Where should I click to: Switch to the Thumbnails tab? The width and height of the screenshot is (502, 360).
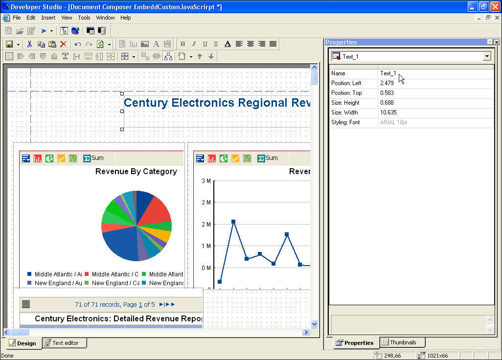[403, 342]
